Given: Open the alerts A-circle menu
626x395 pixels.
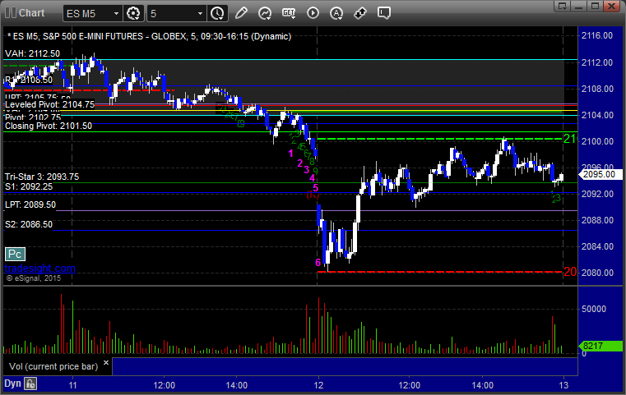Looking at the screenshot, I should point(336,13).
